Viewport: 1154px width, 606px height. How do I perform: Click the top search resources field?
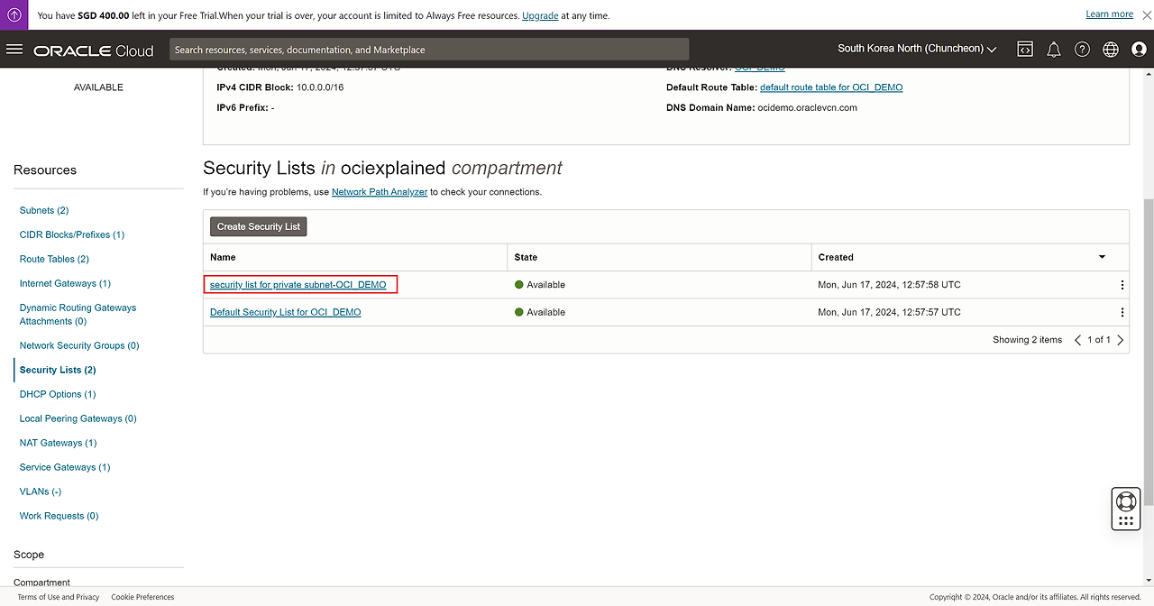tap(428, 50)
